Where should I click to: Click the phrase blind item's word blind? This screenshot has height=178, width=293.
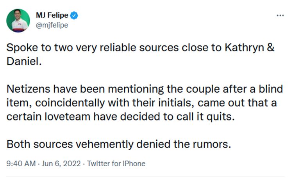[271, 89]
